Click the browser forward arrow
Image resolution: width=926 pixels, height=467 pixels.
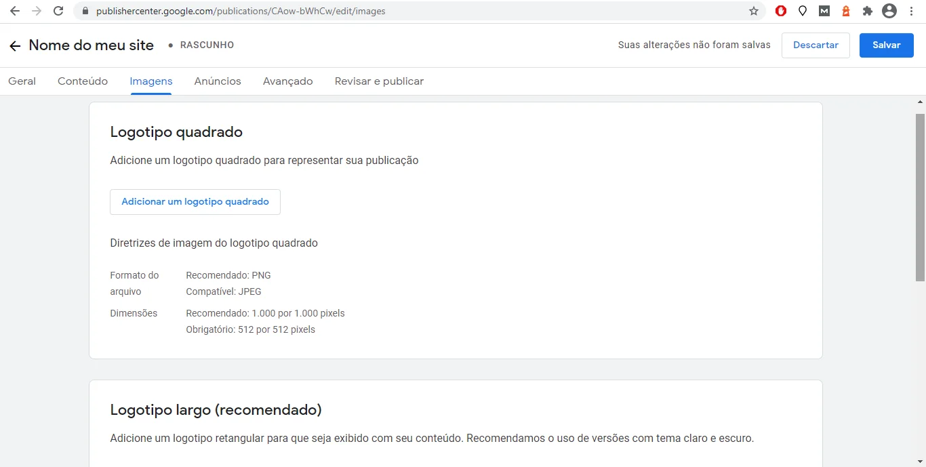[x=37, y=11]
